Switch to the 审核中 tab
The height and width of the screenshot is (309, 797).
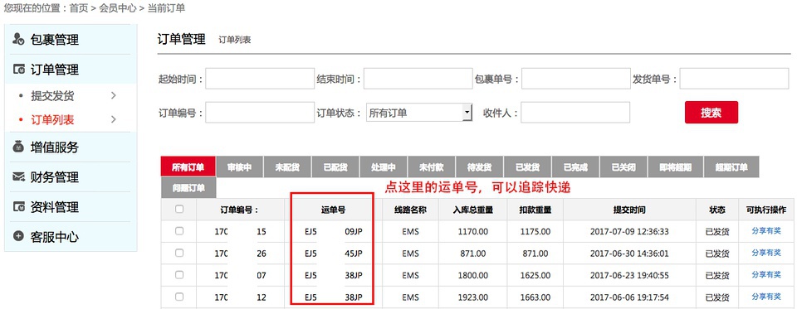tap(239, 167)
